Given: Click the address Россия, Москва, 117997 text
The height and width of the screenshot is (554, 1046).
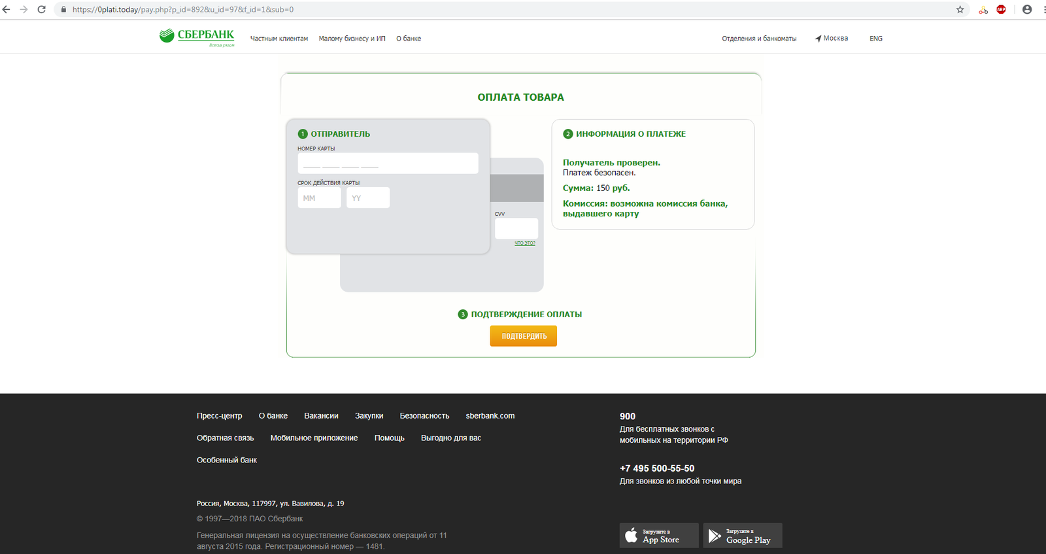Looking at the screenshot, I should tap(270, 504).
